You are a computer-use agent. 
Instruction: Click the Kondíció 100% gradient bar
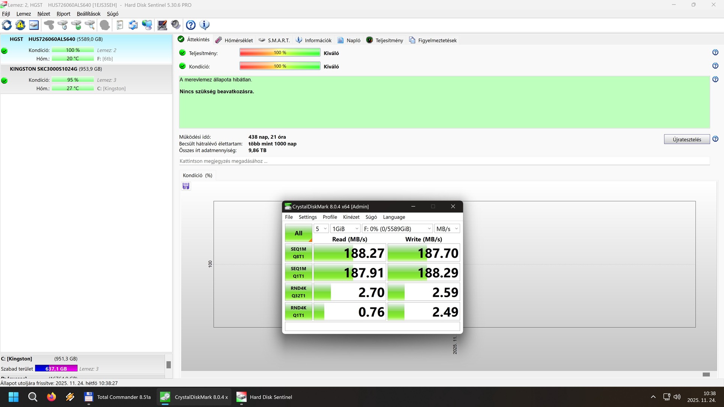[x=280, y=66]
